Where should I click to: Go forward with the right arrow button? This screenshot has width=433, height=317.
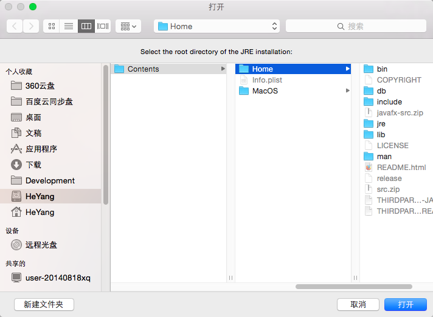[31, 26]
